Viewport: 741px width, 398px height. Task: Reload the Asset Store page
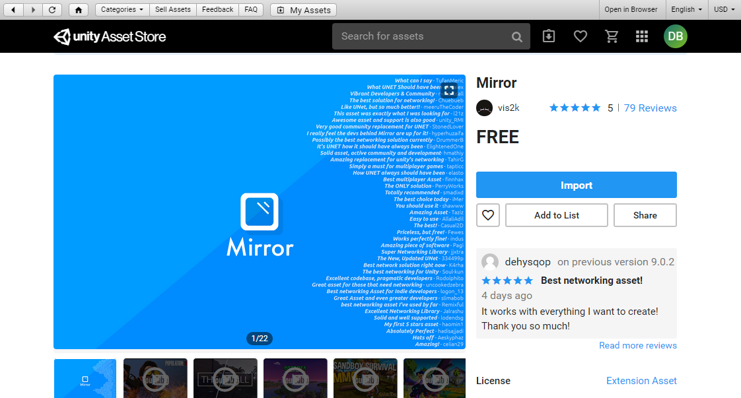point(52,9)
